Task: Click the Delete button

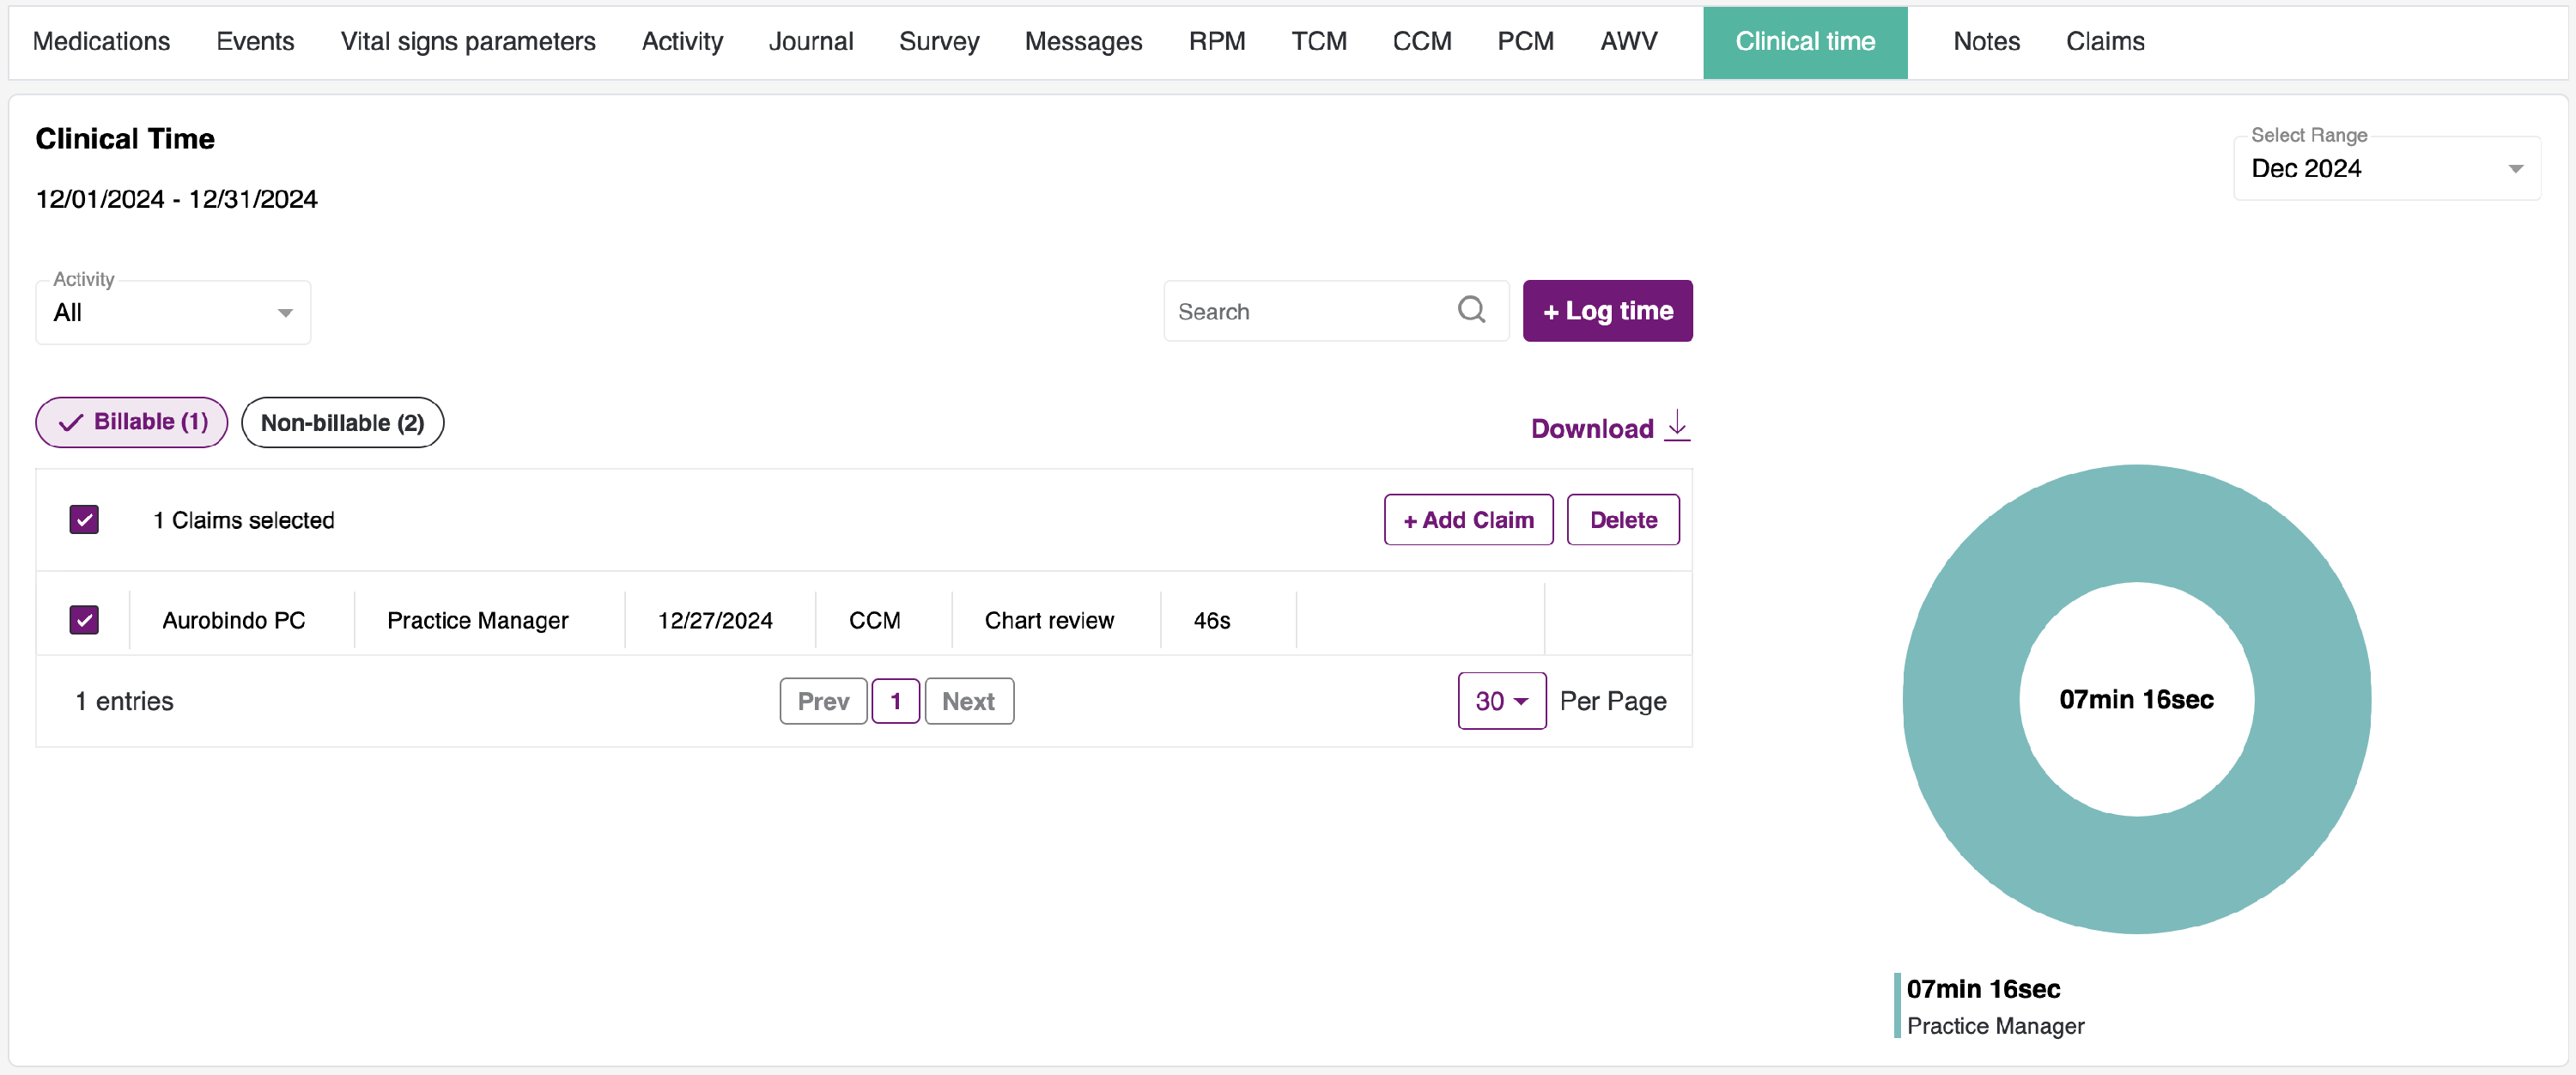Action: click(1622, 519)
